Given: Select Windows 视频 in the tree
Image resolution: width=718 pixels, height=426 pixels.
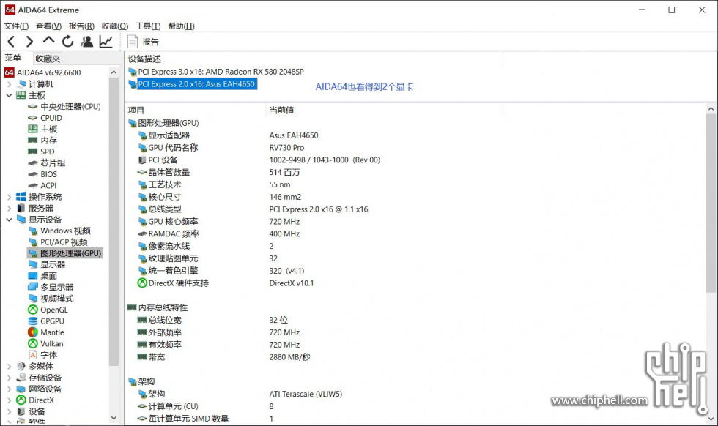Looking at the screenshot, I should tap(59, 231).
